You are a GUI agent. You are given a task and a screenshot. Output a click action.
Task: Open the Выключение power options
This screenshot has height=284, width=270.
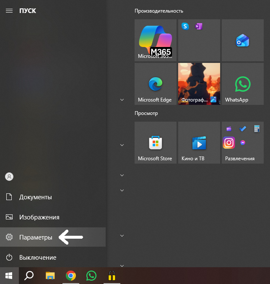pyautogui.click(x=53, y=257)
